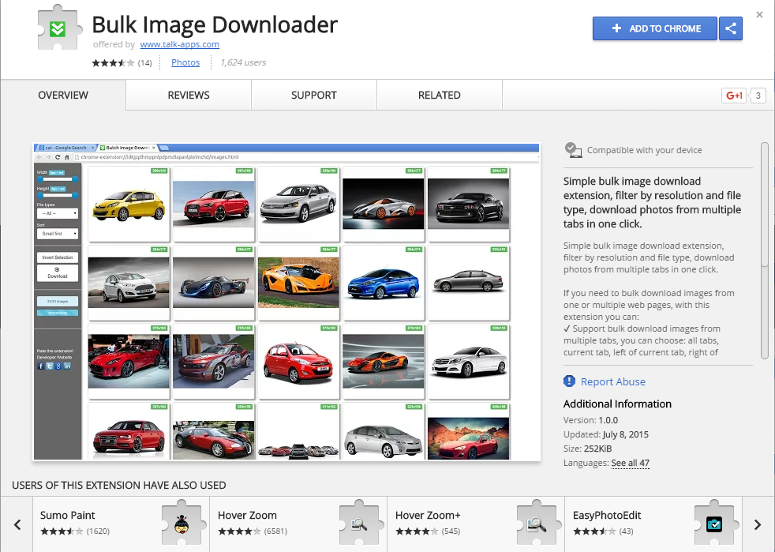
Task: Click the silver Prius thumbnail
Action: click(384, 431)
